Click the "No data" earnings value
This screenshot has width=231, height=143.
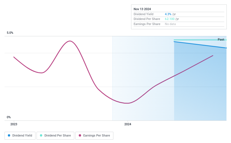coord(171,24)
